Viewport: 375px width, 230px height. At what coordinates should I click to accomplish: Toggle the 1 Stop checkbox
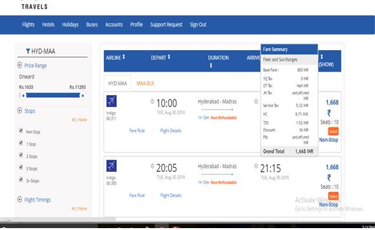[21, 143]
